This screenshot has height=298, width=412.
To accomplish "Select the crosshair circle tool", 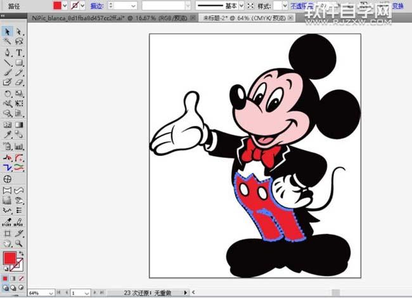I will [7, 179].
